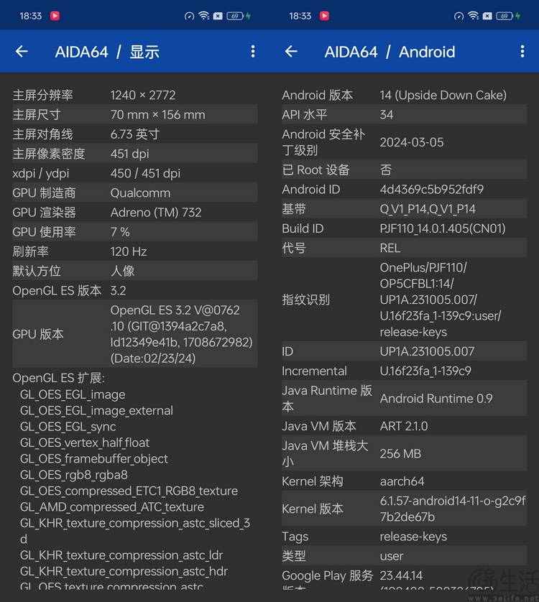This screenshot has height=602, width=539.
Task: Select the 指纹识别 OnePlus/PJF110 row
Action: (x=404, y=300)
